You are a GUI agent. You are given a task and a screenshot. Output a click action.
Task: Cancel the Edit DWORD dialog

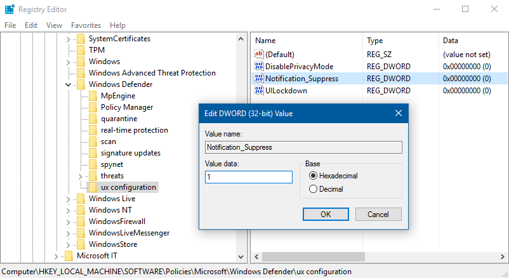coord(378,215)
